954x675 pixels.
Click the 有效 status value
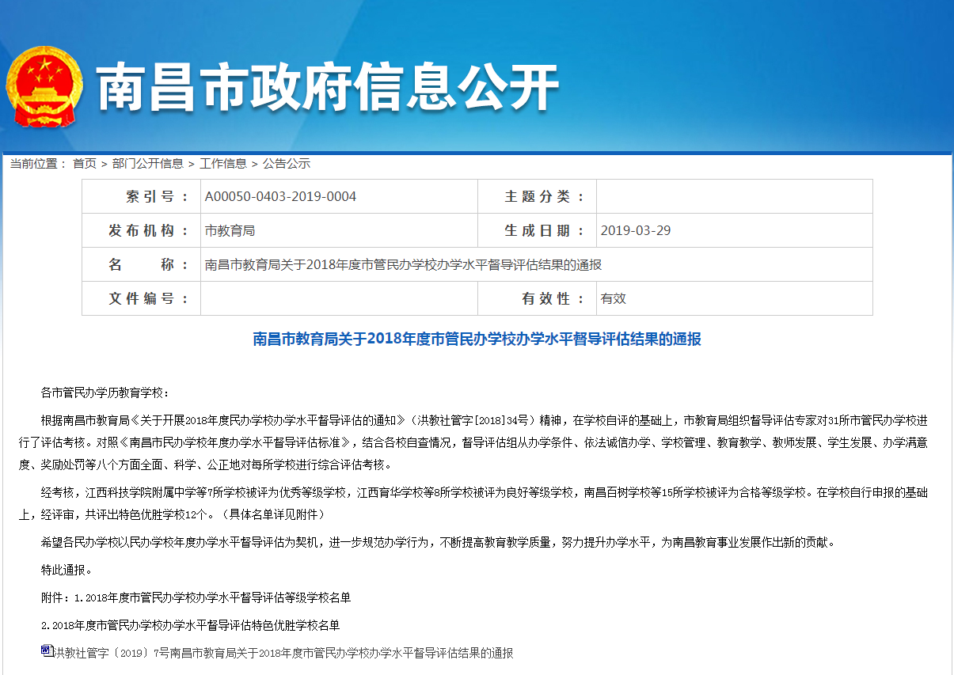point(614,298)
